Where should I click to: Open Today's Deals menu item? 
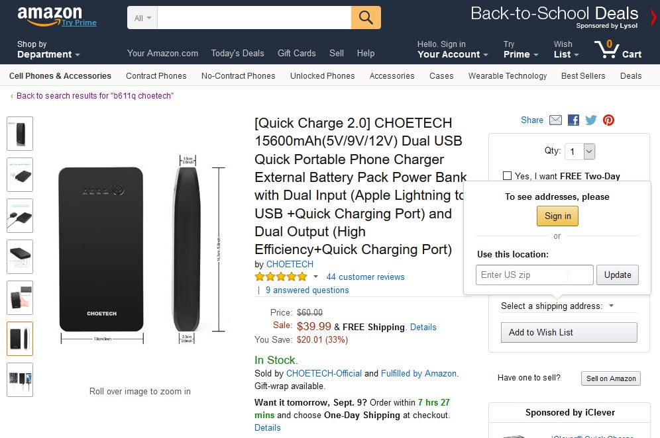[237, 54]
